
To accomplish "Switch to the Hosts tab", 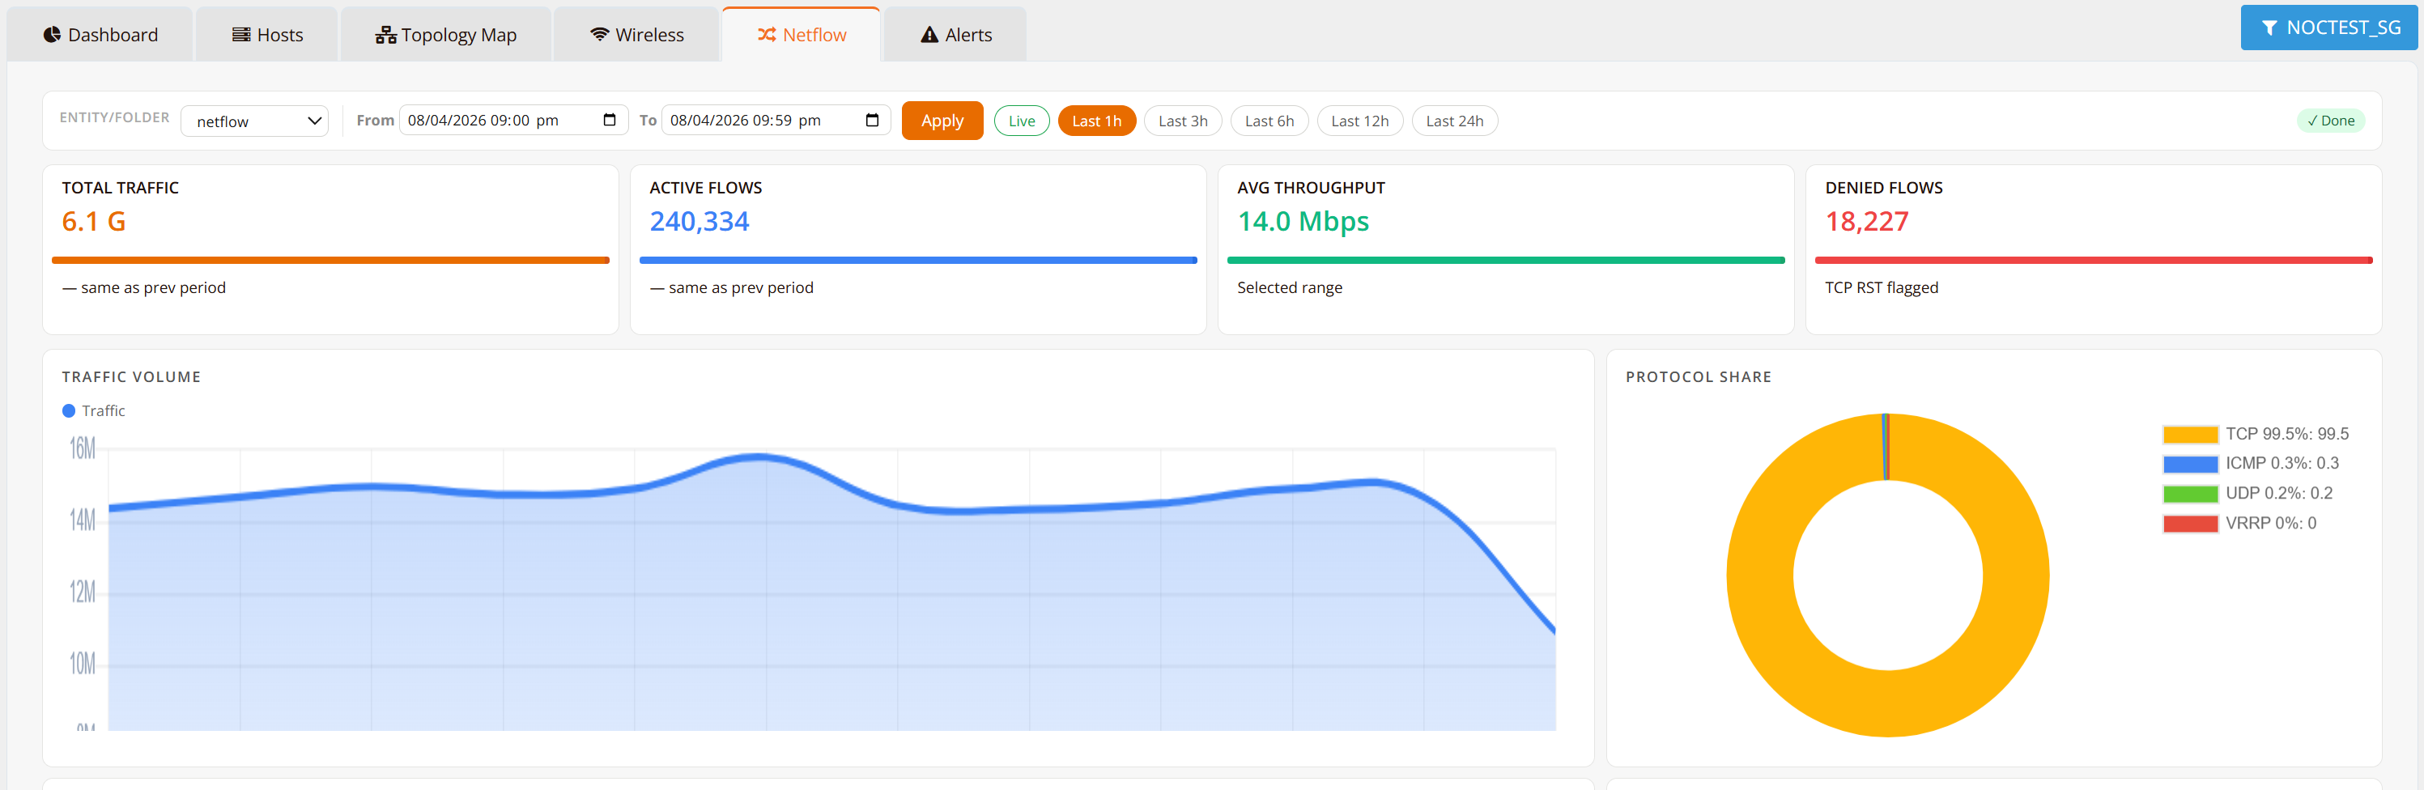I will click(267, 35).
